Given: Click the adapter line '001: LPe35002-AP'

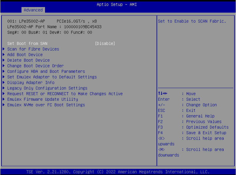Looking at the screenshot, I should point(26,21).
